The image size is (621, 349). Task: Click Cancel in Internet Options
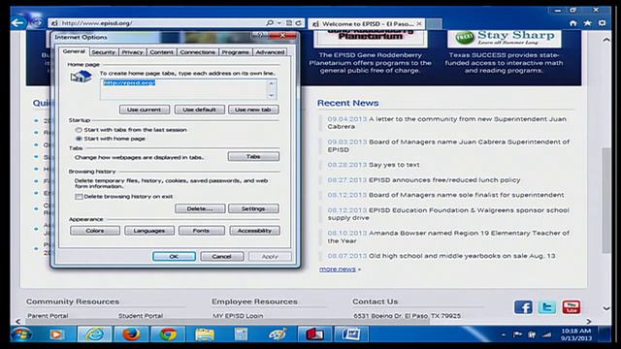click(x=222, y=256)
